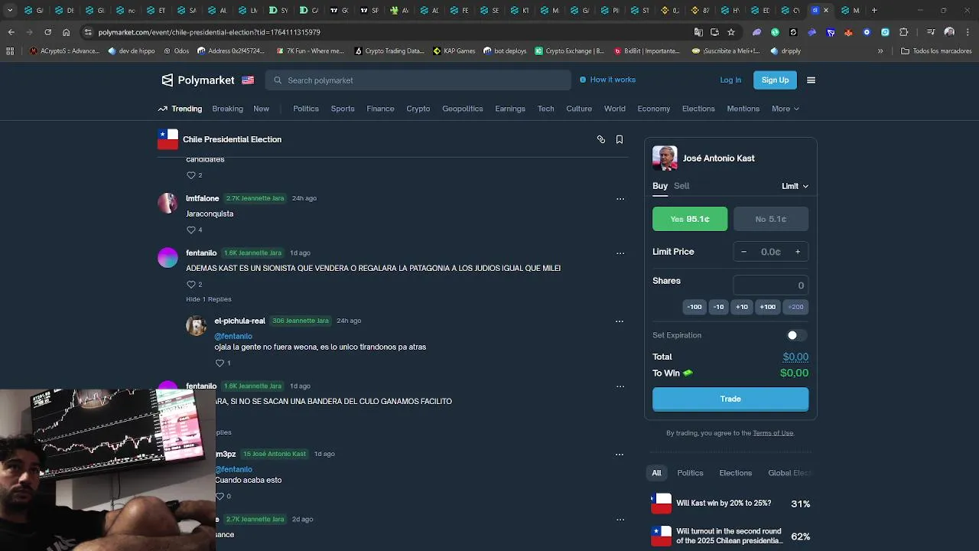Open the dripply bookmark
This screenshot has height=551, width=979.
(x=785, y=51)
